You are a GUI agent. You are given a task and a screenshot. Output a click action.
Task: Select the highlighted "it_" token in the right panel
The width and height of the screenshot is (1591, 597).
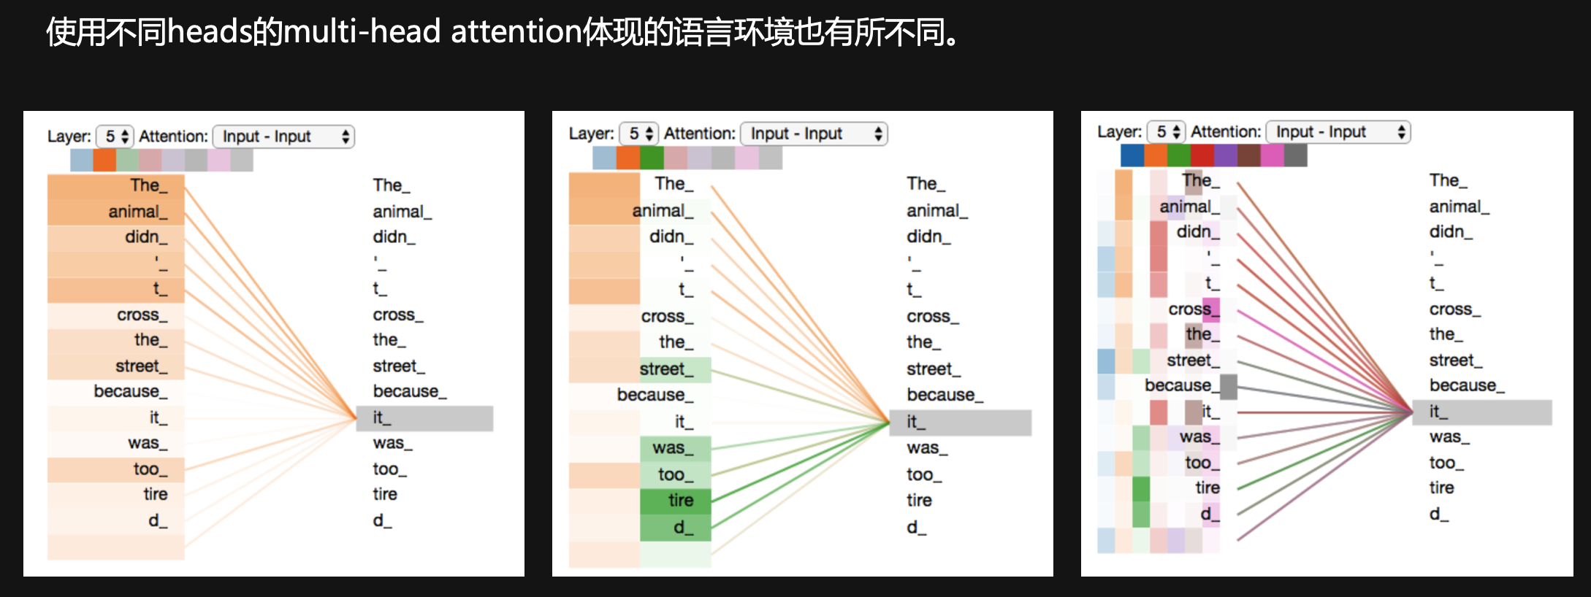1481,412
